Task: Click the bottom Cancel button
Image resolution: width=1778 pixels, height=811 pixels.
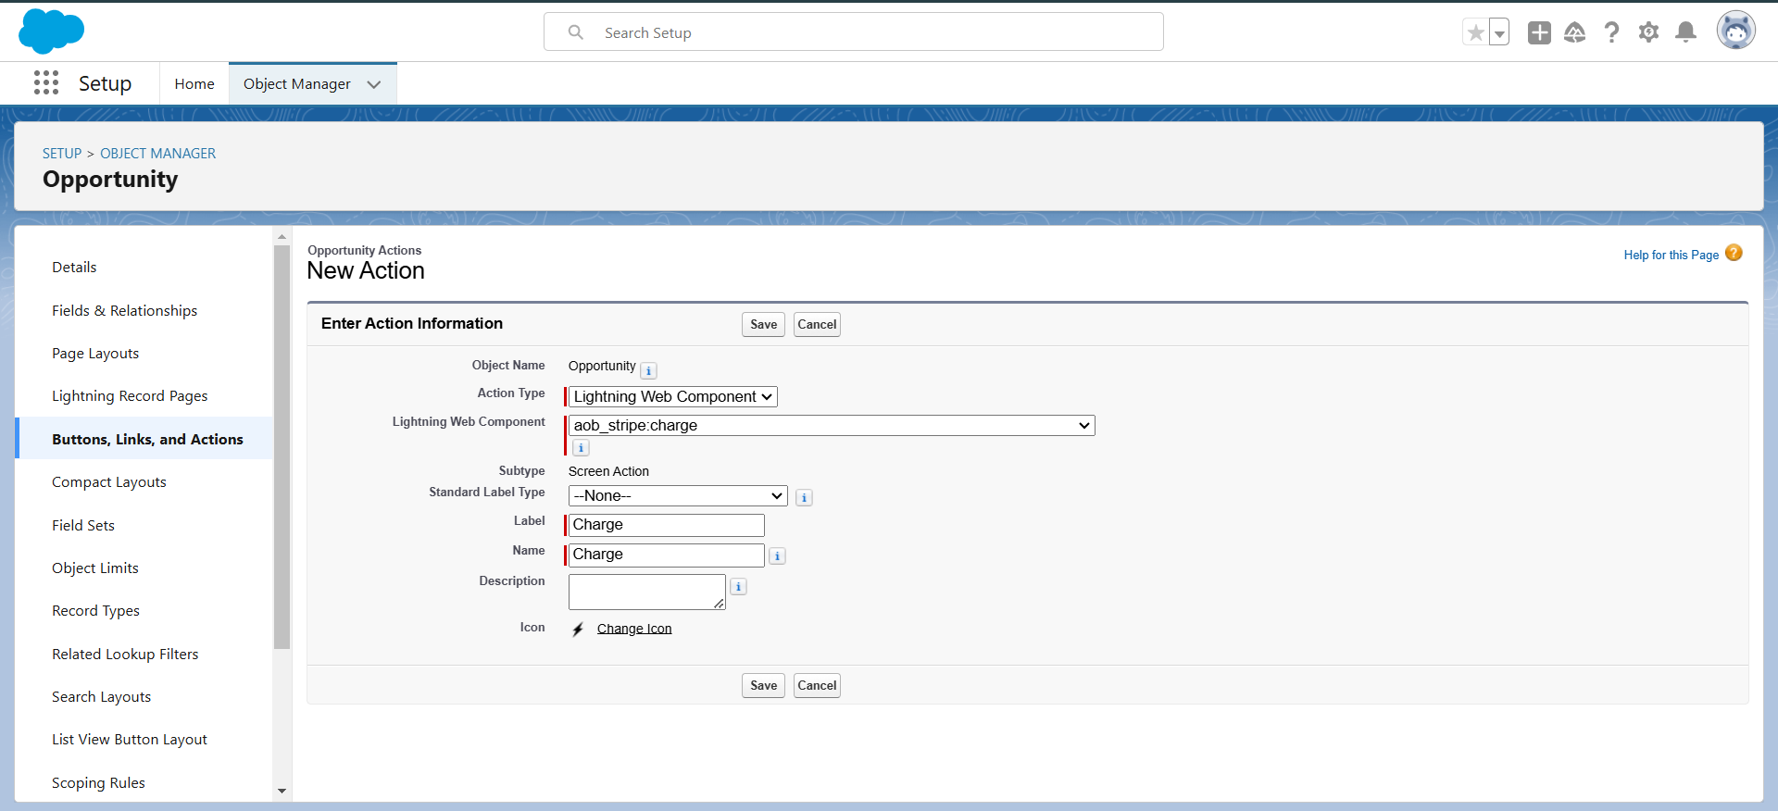Action: 817,685
